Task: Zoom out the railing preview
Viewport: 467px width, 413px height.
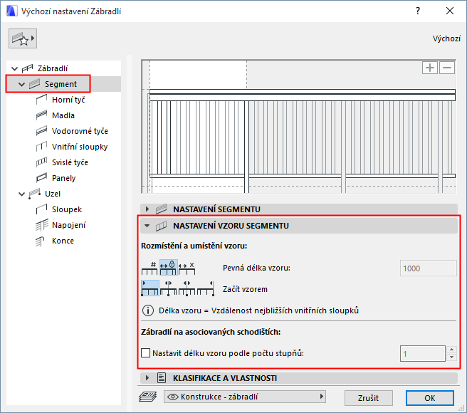Action: (447, 68)
